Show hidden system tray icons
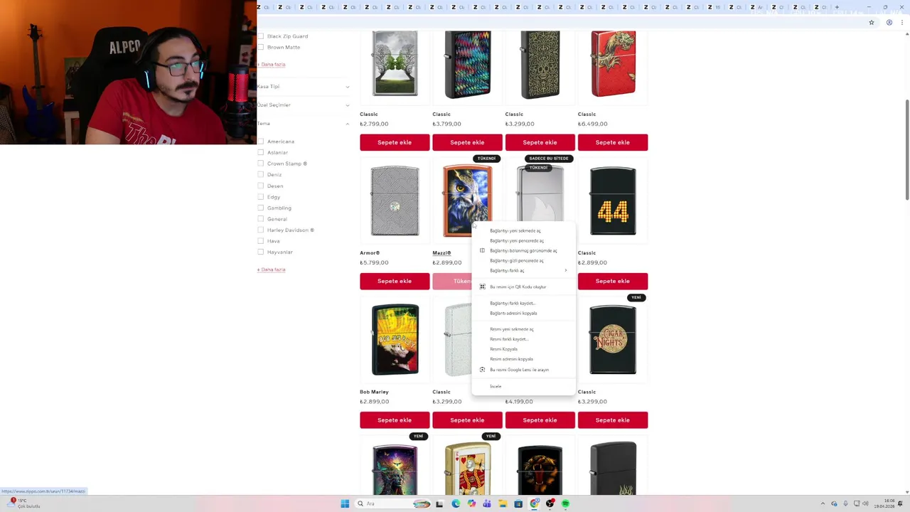 tap(823, 503)
